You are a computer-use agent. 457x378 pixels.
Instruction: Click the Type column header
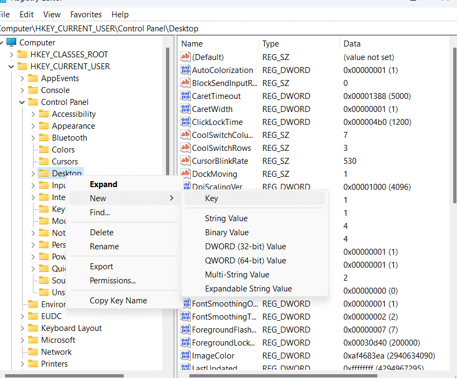(x=299, y=43)
